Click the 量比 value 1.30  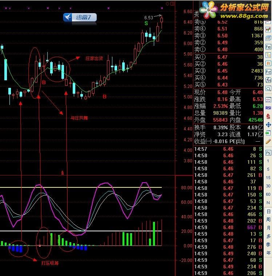258,113
